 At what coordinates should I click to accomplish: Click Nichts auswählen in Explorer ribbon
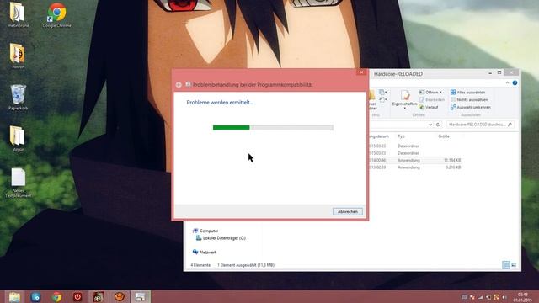click(x=469, y=99)
